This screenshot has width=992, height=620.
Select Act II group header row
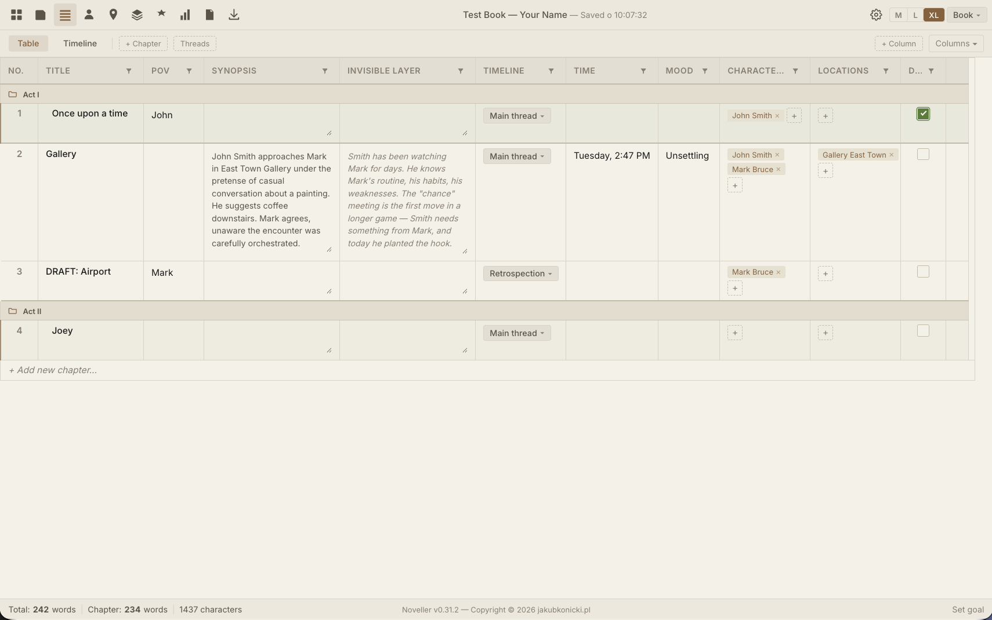point(484,311)
